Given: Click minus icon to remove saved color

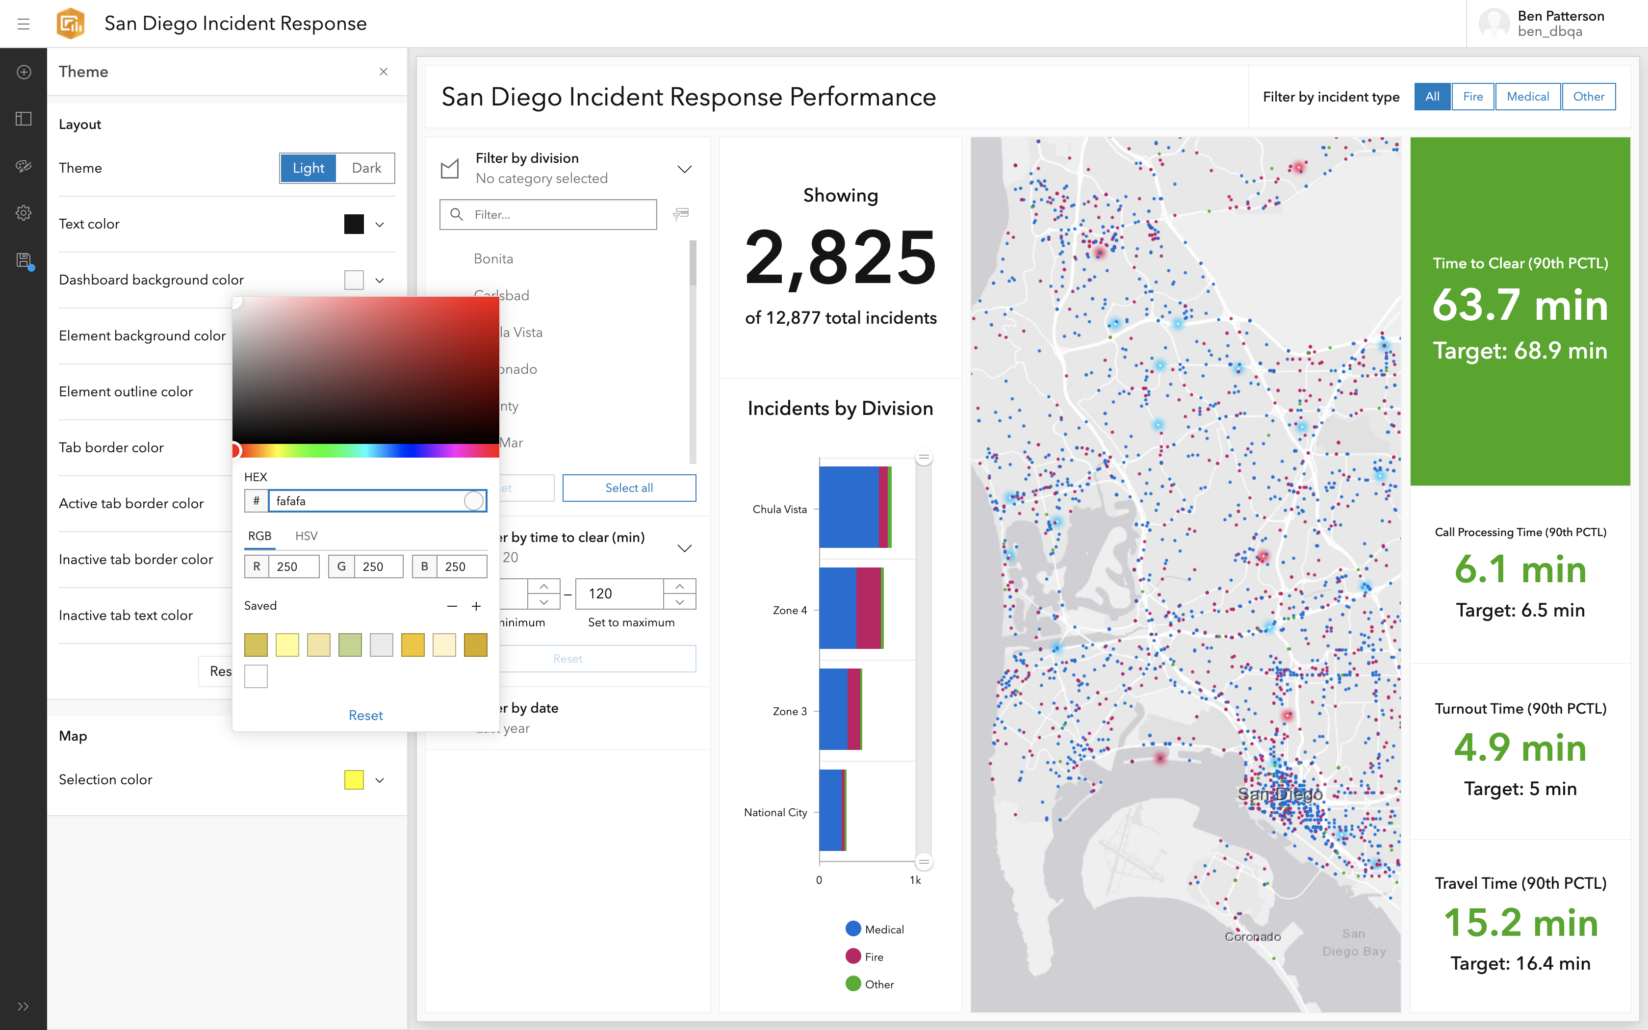Looking at the screenshot, I should [452, 606].
